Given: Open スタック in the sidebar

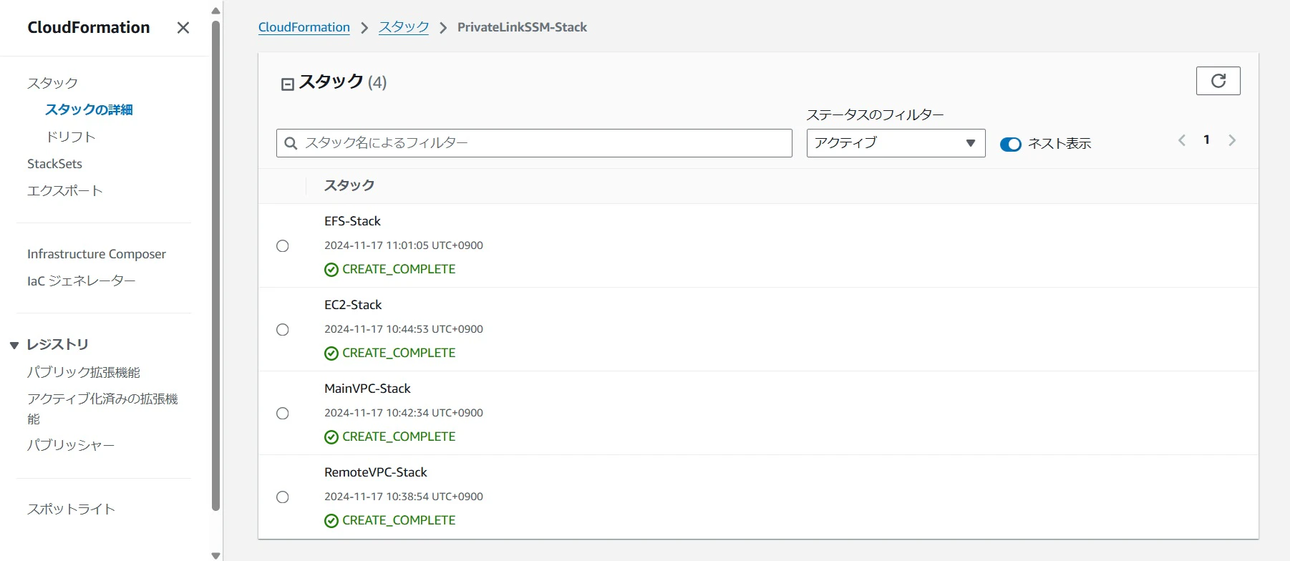Looking at the screenshot, I should tap(52, 83).
